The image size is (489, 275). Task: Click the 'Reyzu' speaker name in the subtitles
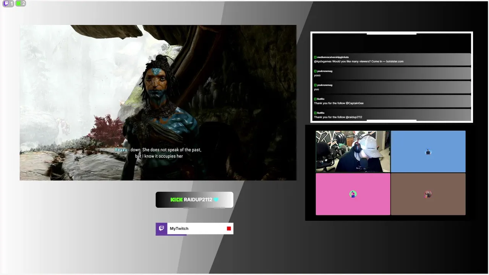121,150
